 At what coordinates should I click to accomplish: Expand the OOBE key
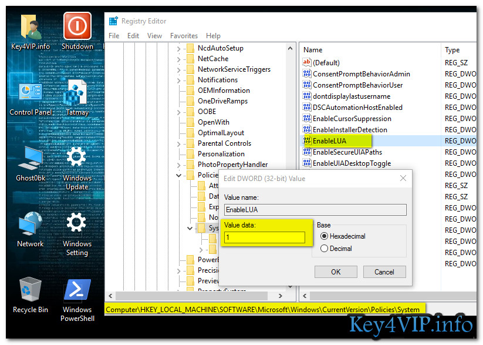178,112
